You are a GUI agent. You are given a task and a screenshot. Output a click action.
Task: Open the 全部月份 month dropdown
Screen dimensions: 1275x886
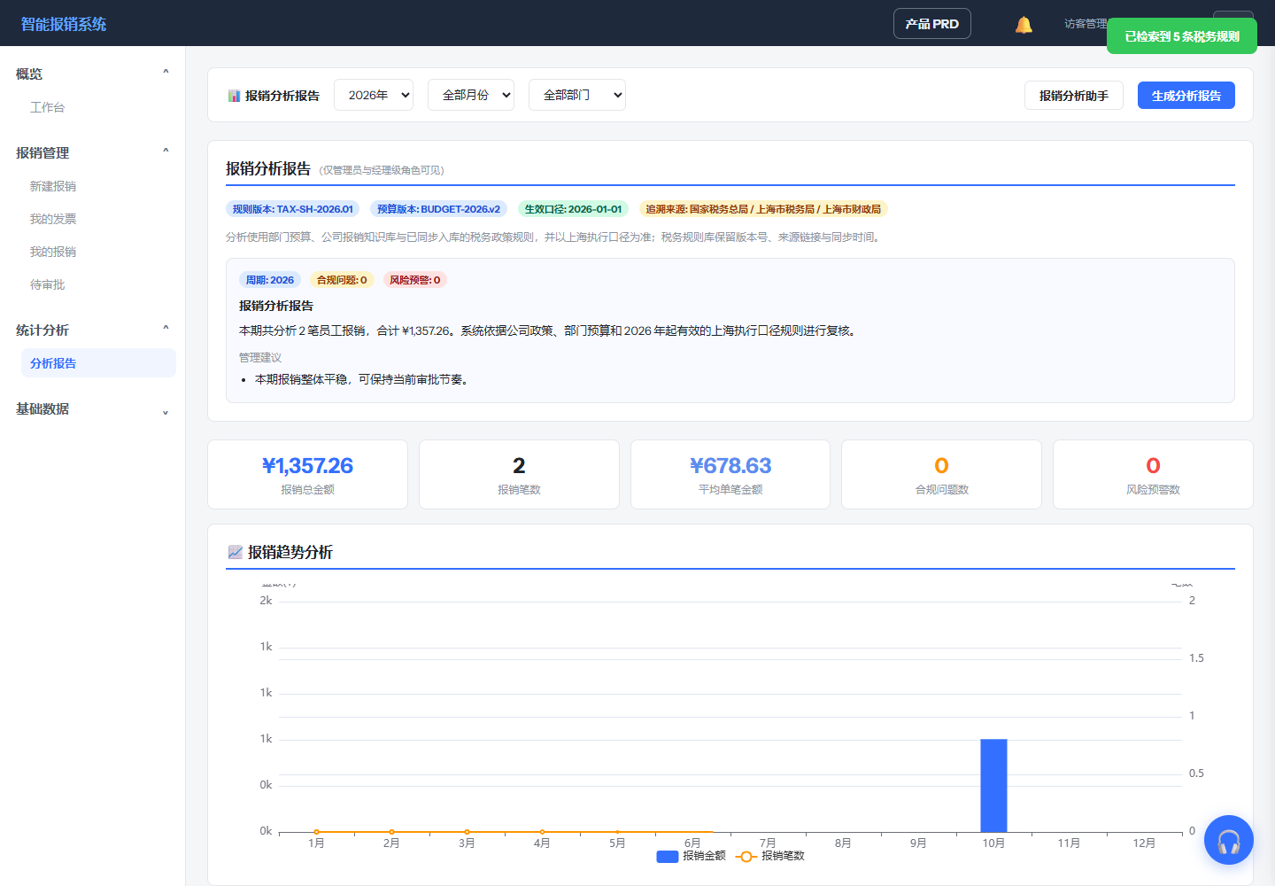pyautogui.click(x=471, y=95)
